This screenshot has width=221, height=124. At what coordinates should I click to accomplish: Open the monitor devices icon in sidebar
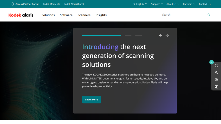[216, 87]
